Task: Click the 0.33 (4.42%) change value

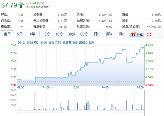Action: pyautogui.click(x=35, y=3)
